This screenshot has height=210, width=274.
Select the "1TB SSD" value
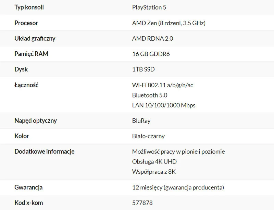click(x=143, y=69)
